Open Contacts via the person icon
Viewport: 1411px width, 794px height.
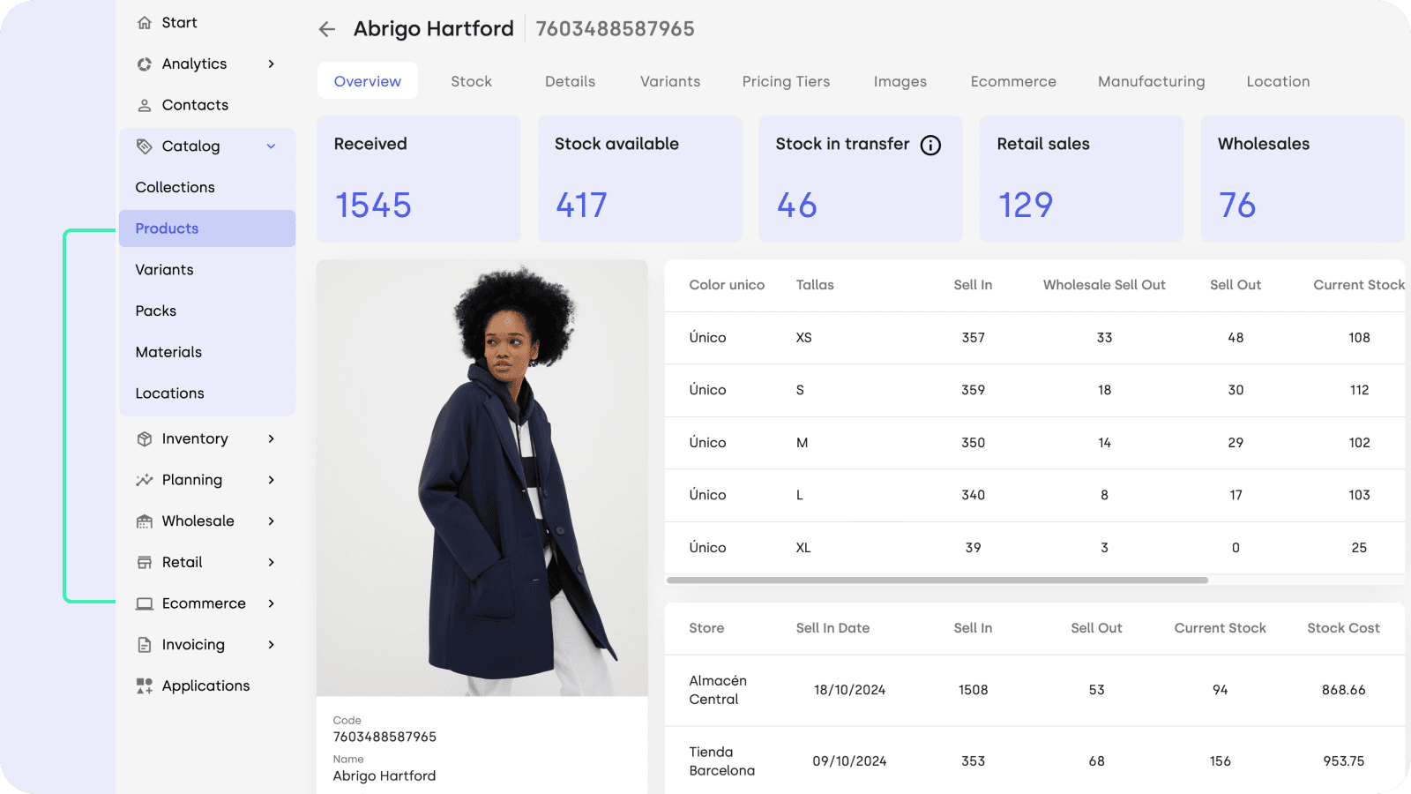pos(144,105)
